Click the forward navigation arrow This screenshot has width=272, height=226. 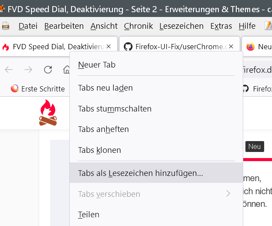point(28,70)
